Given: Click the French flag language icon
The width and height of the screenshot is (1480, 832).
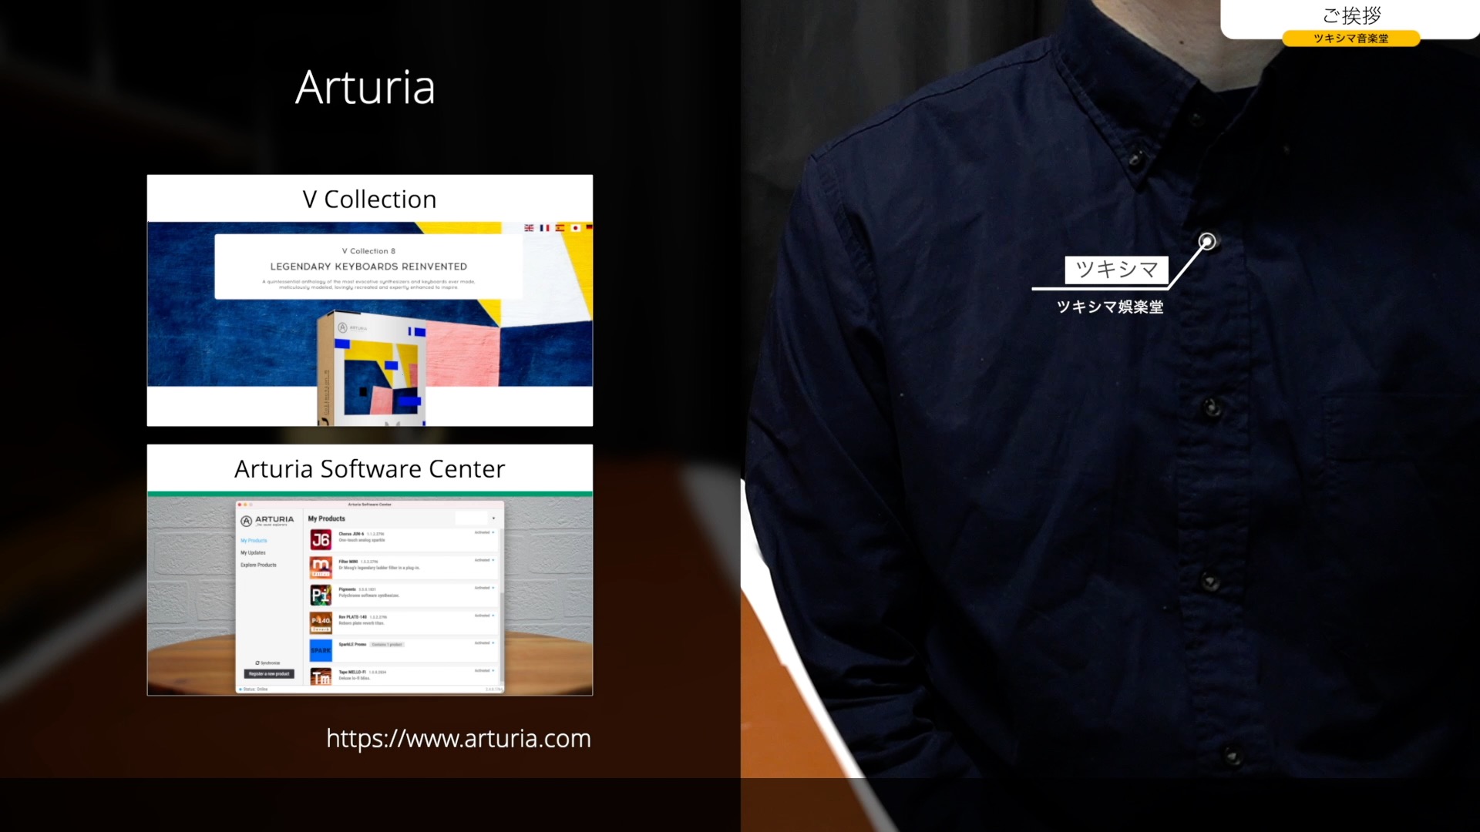Looking at the screenshot, I should 545,228.
